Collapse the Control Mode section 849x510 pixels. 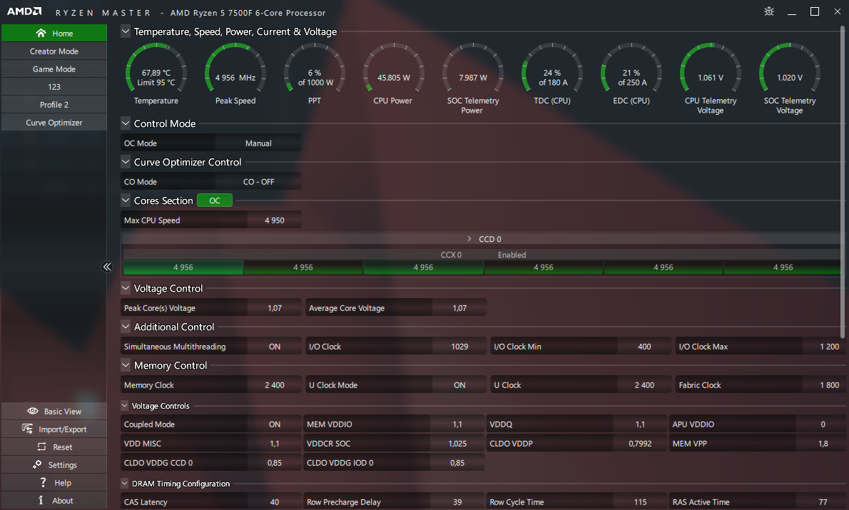click(x=126, y=123)
